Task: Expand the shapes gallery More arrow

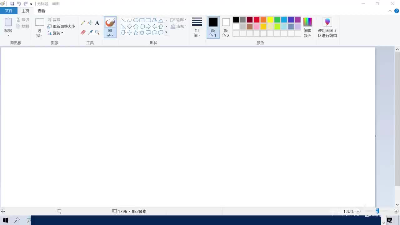Action: click(166, 32)
